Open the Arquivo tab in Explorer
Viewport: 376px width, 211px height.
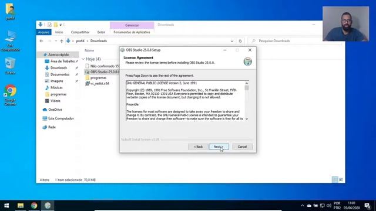click(x=43, y=32)
